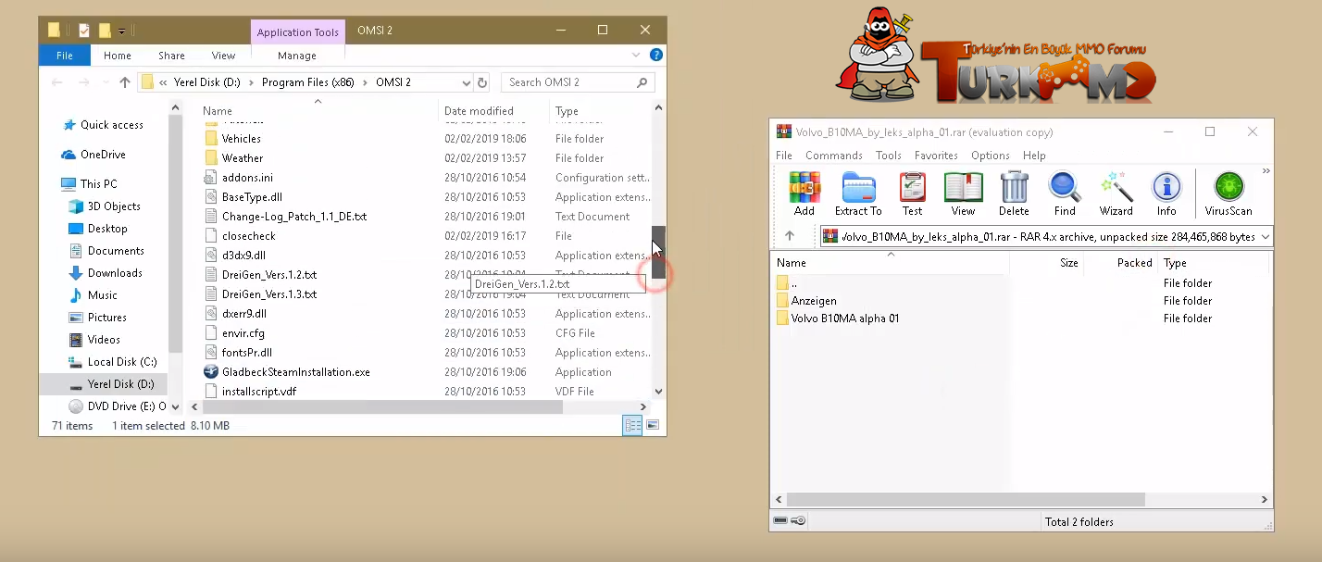This screenshot has height=562, width=1322.
Task: Click the WinRAR status bar drive icon
Action: point(780,521)
